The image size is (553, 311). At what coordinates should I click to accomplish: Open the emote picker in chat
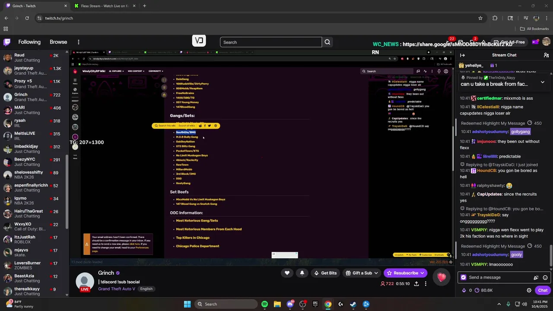click(545, 278)
